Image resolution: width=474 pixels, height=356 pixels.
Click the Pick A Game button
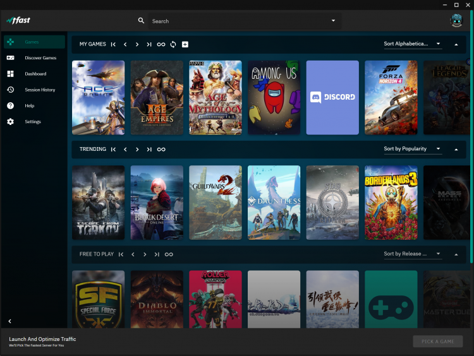point(438,341)
